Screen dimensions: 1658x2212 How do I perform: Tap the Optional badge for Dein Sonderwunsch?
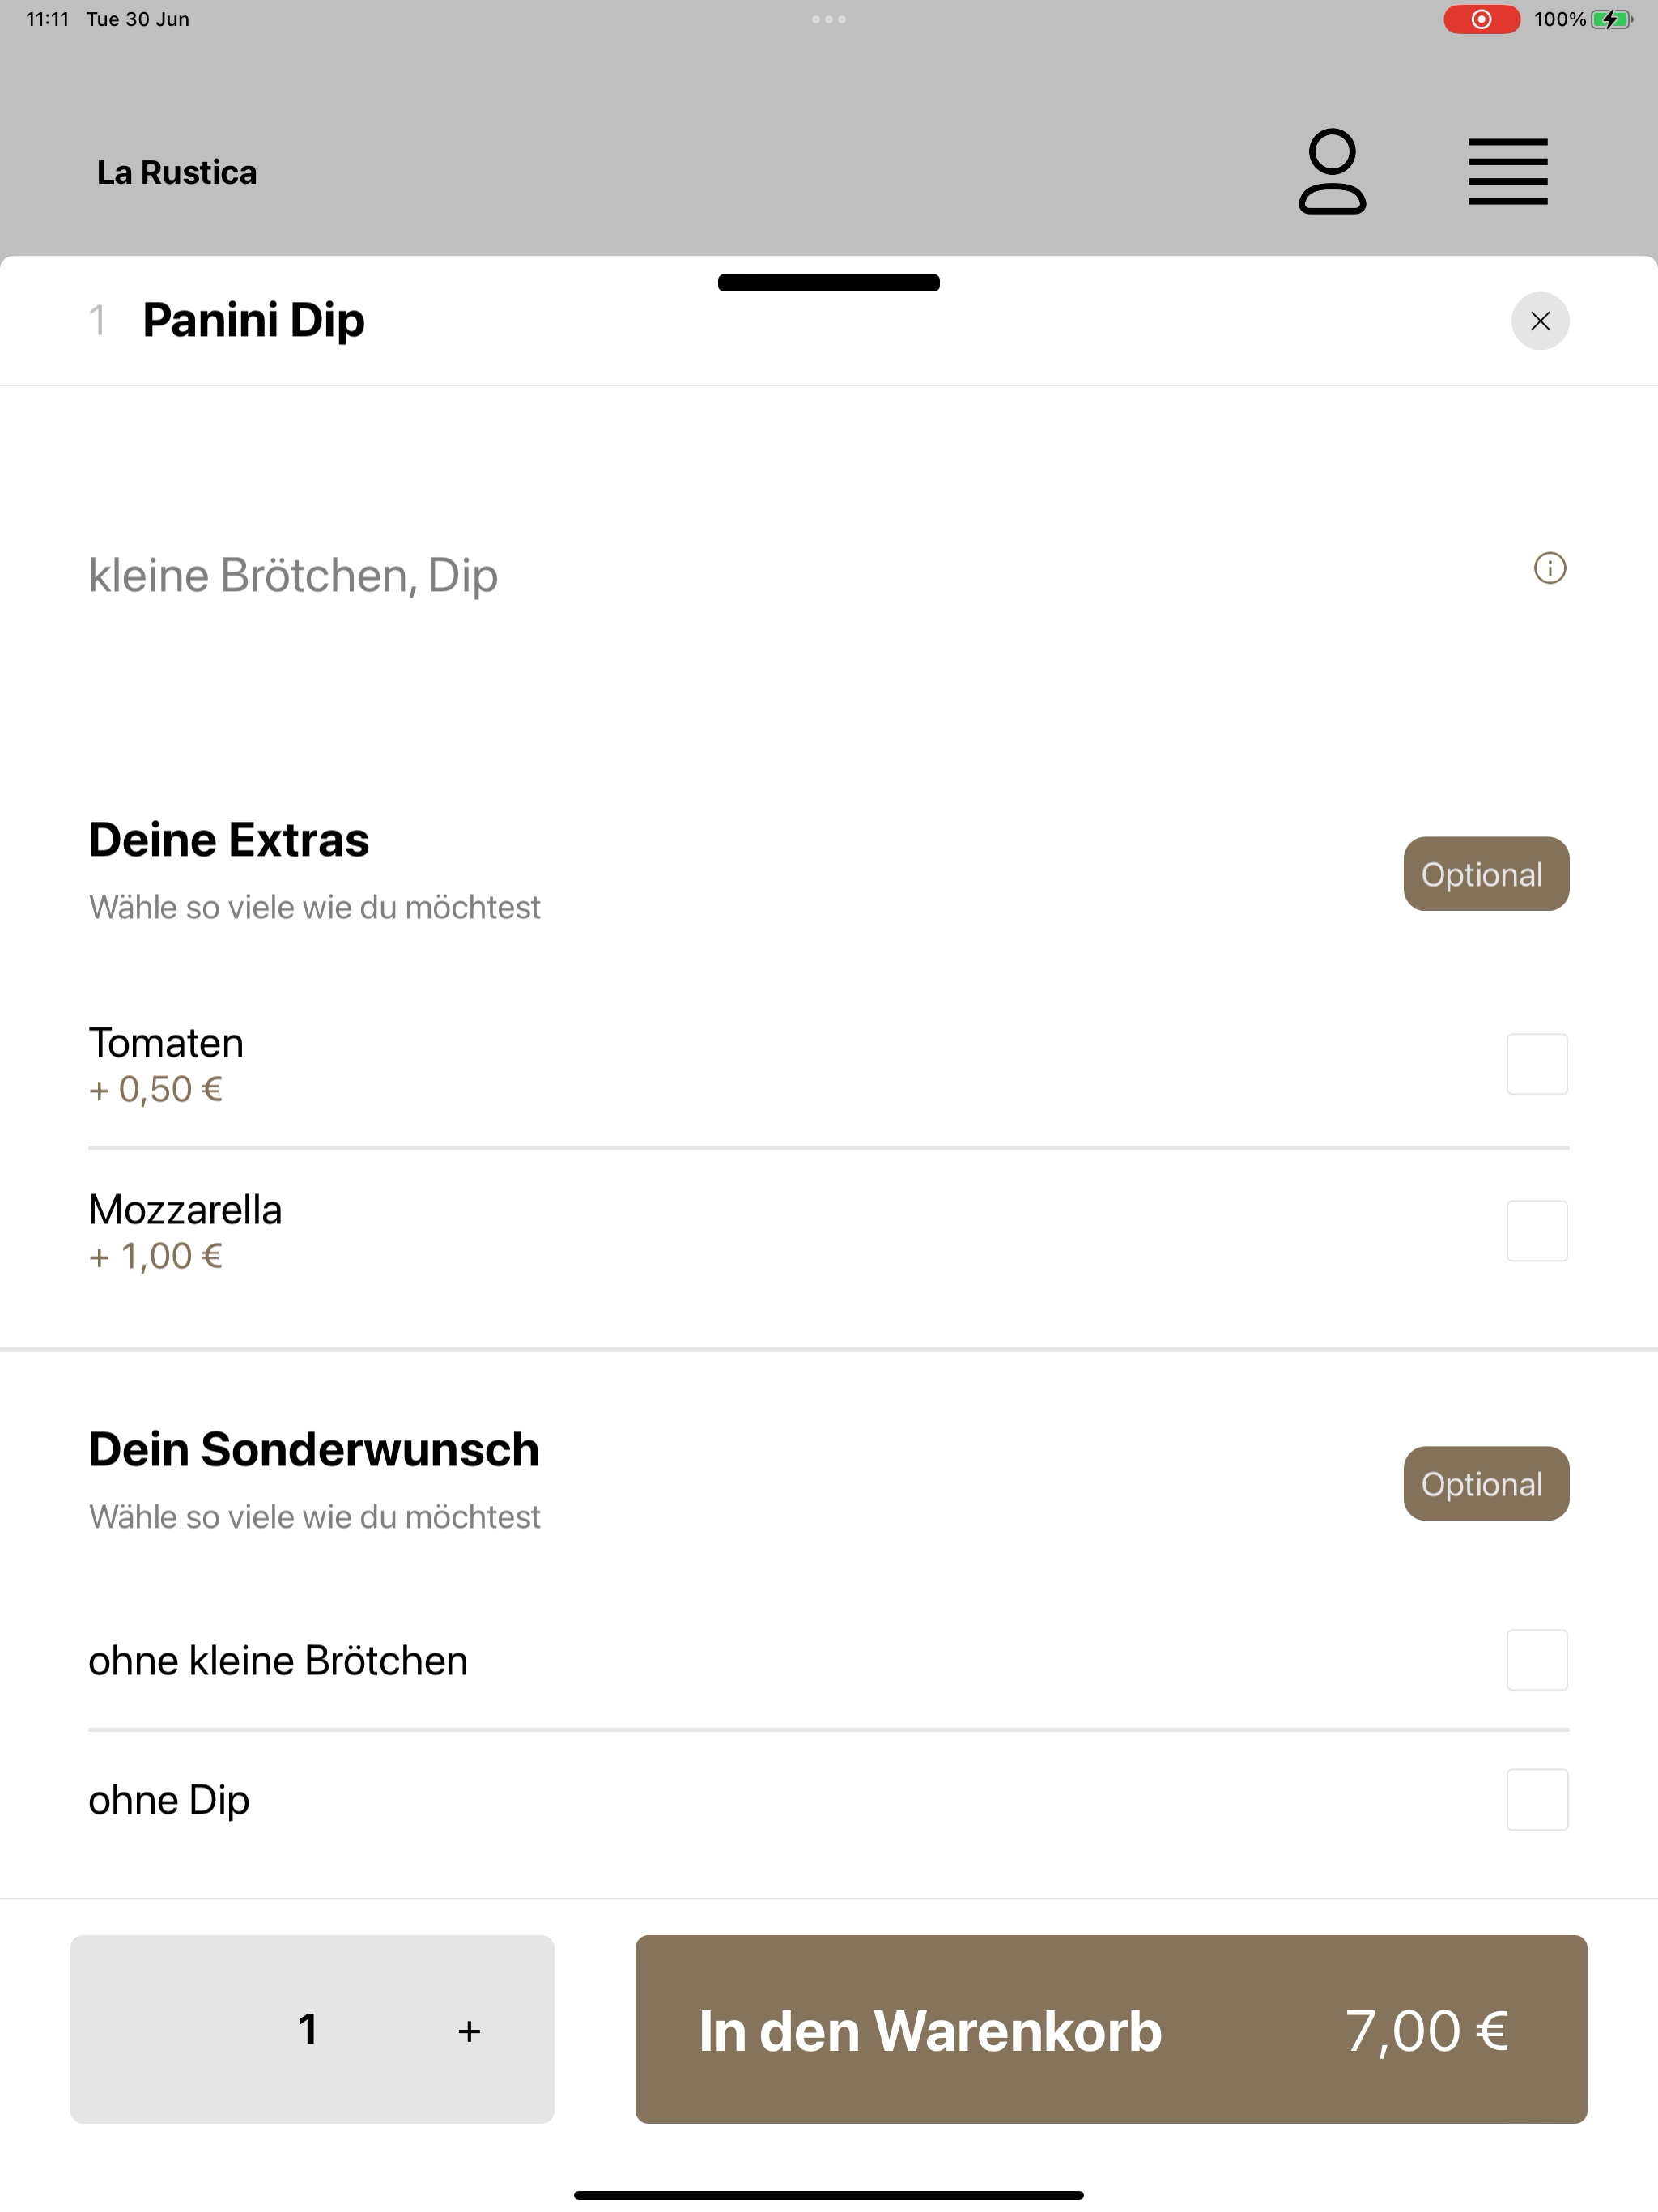point(1486,1484)
